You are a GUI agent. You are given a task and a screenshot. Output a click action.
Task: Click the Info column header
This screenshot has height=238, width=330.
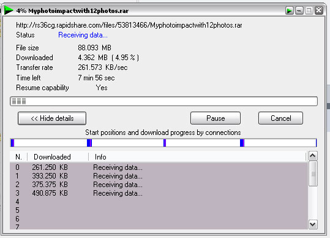[x=197, y=157]
